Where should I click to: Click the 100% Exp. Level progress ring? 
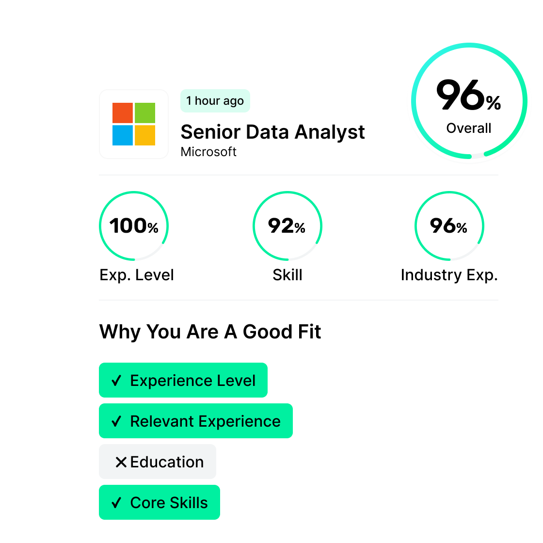(134, 226)
